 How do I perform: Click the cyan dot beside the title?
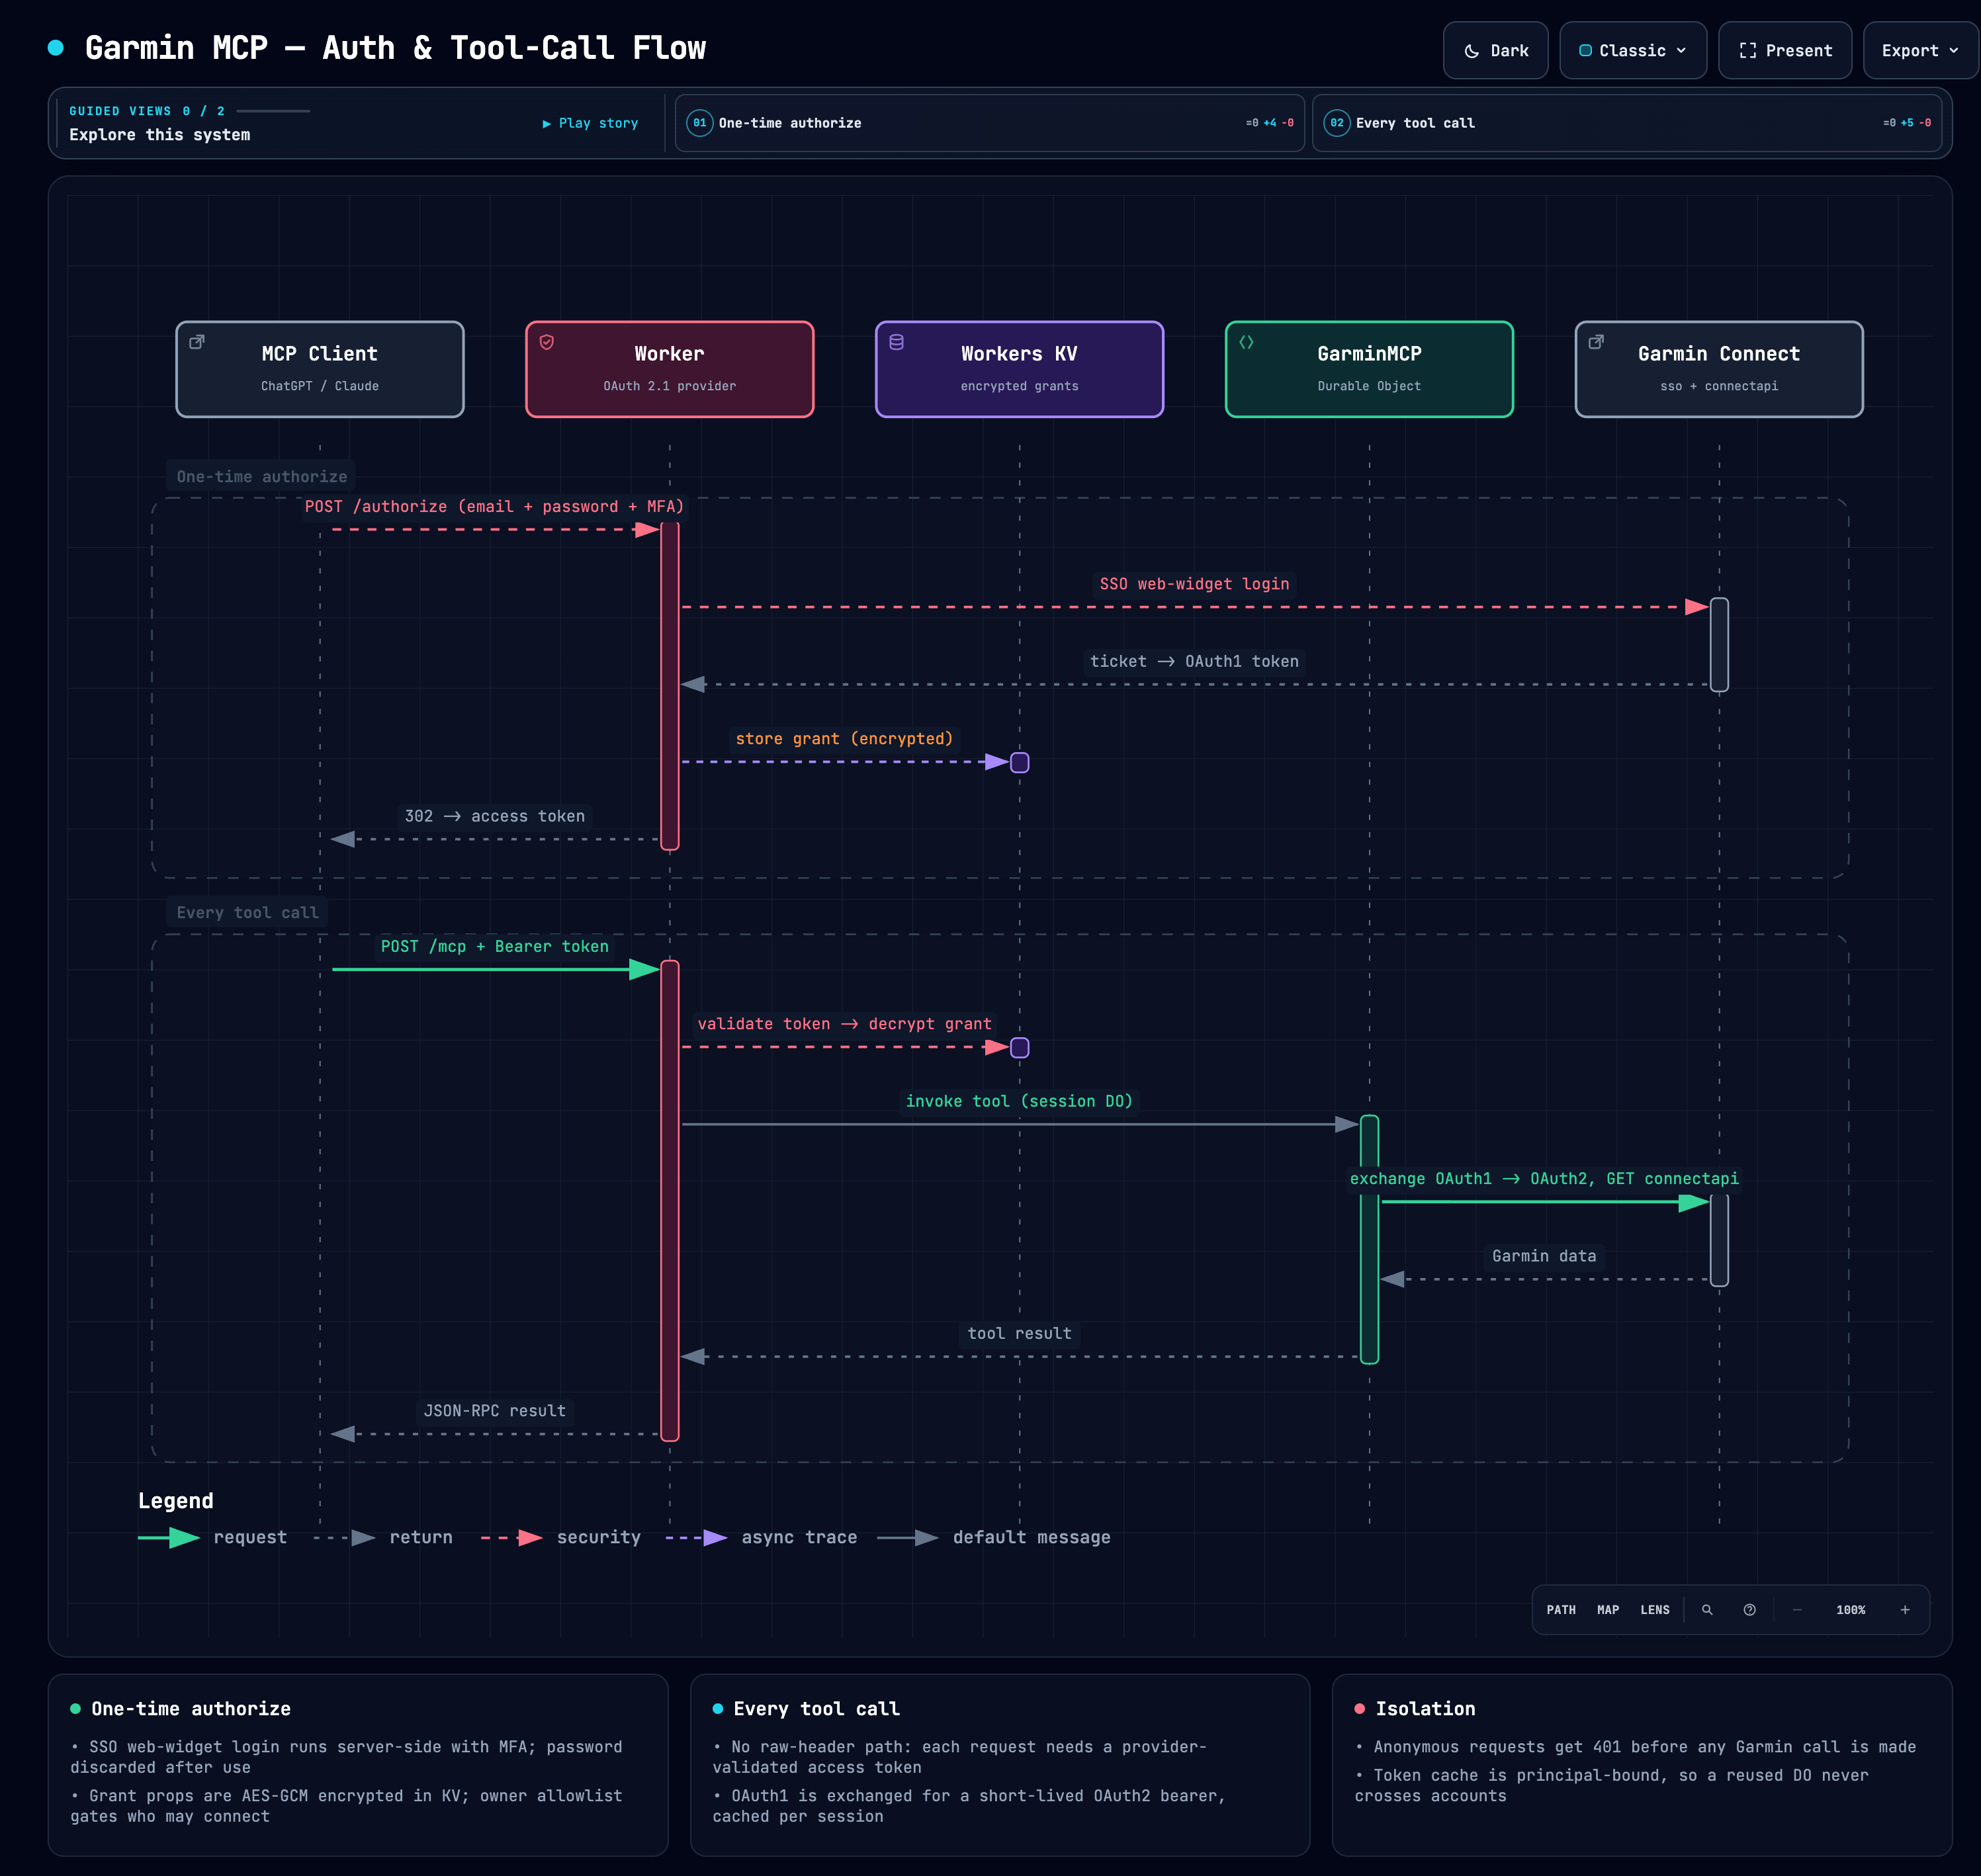56,47
